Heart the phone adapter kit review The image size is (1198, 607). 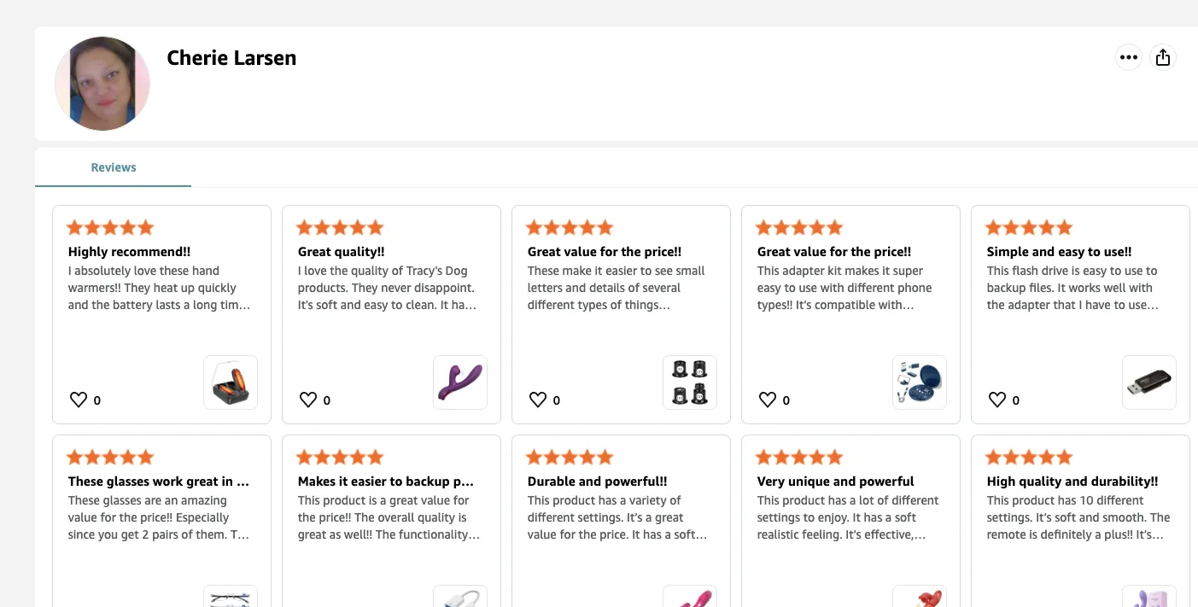(x=768, y=400)
